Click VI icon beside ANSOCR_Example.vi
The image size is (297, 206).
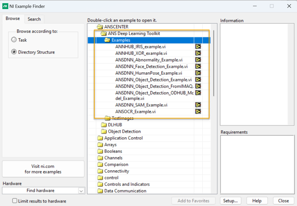(x=198, y=112)
